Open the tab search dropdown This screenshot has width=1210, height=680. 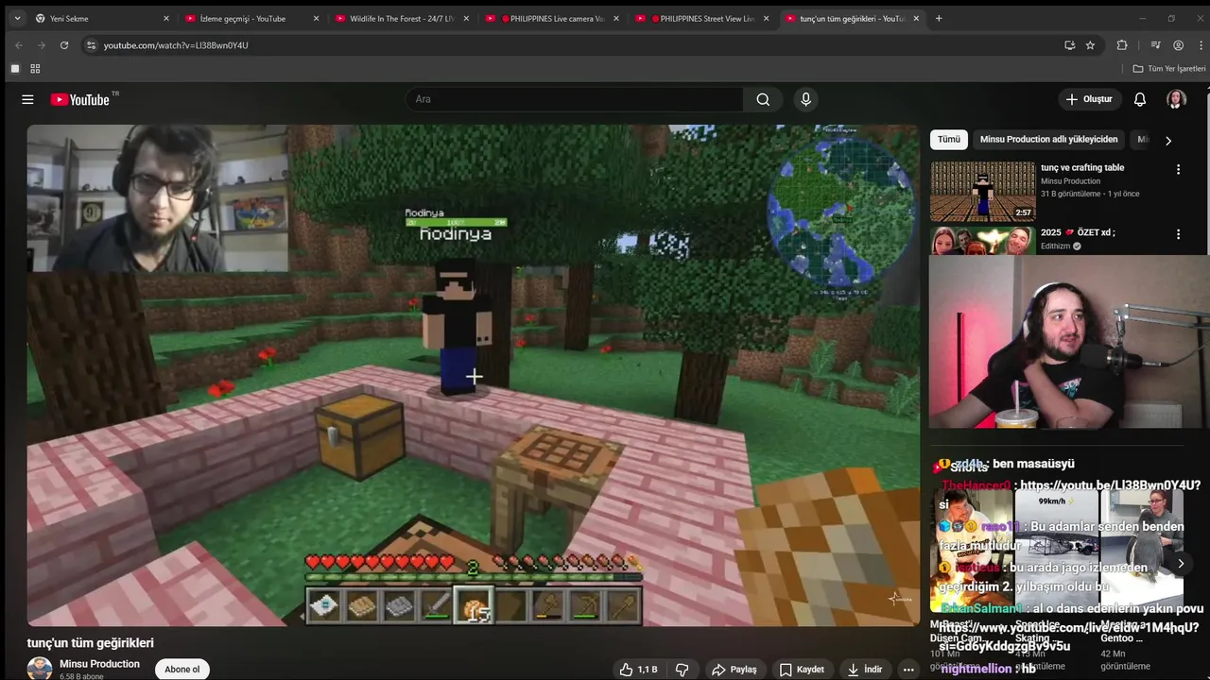pos(16,18)
